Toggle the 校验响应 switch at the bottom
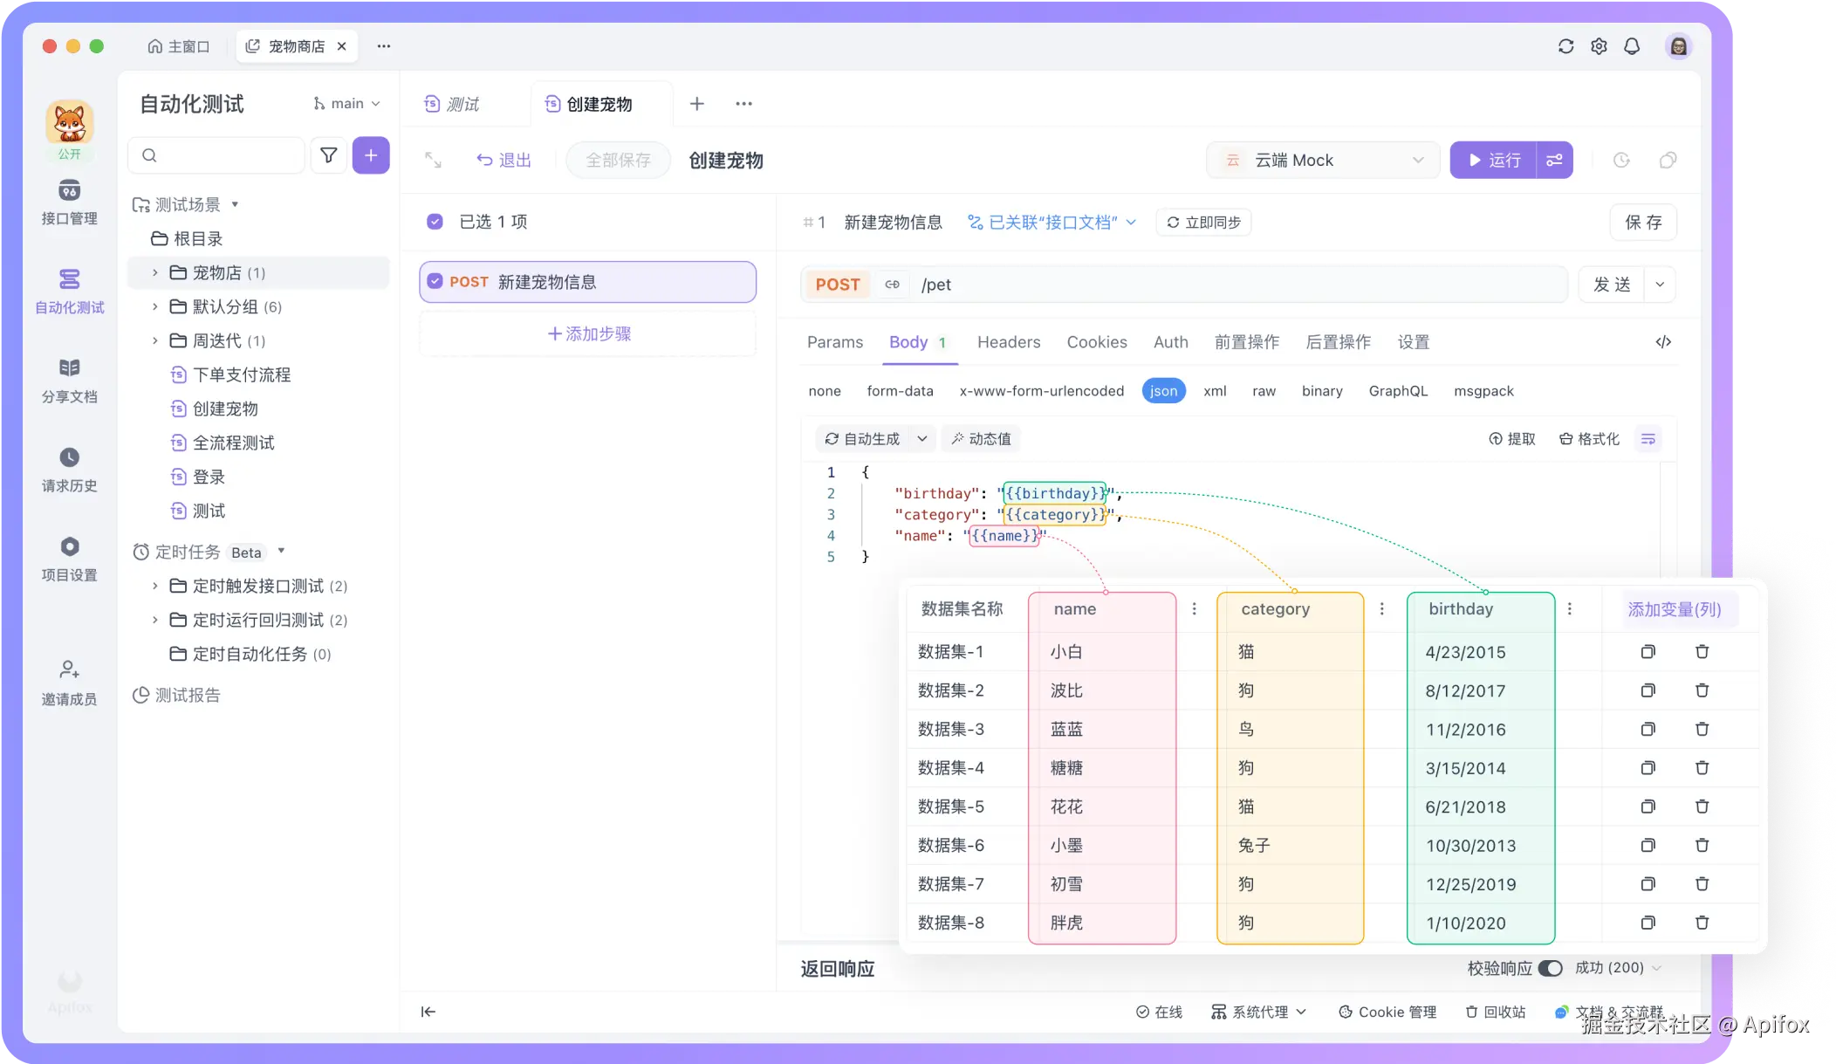Screen dimensions: 1836x1064 point(1551,967)
